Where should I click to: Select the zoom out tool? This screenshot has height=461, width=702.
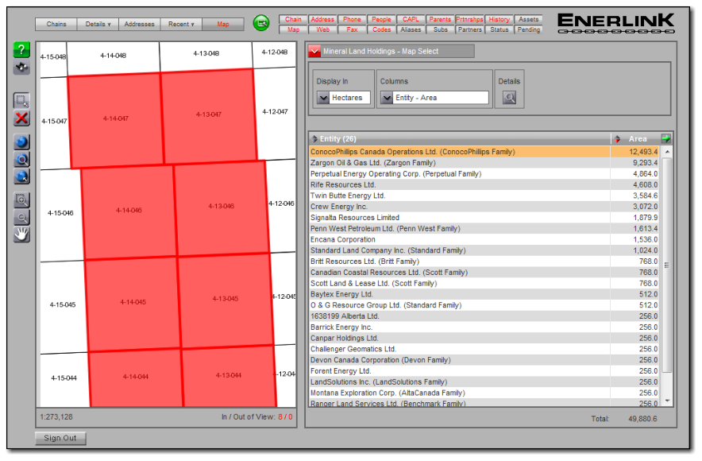coord(21,217)
